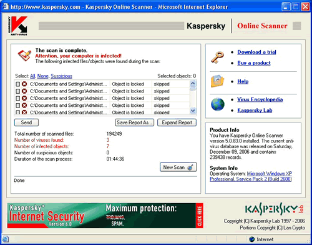Start a New Scan

coord(178,167)
